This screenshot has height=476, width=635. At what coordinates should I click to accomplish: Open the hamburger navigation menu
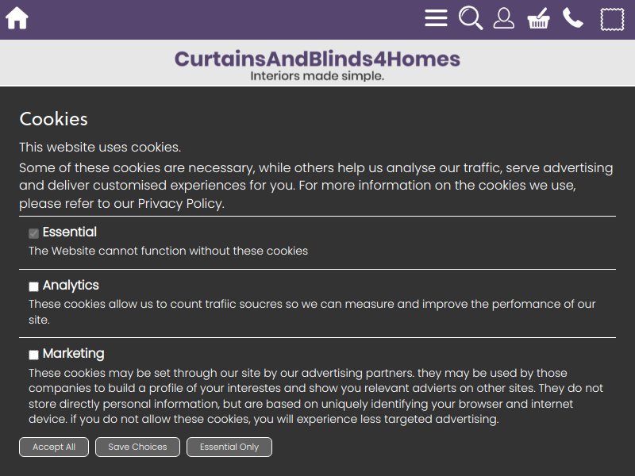pos(436,18)
